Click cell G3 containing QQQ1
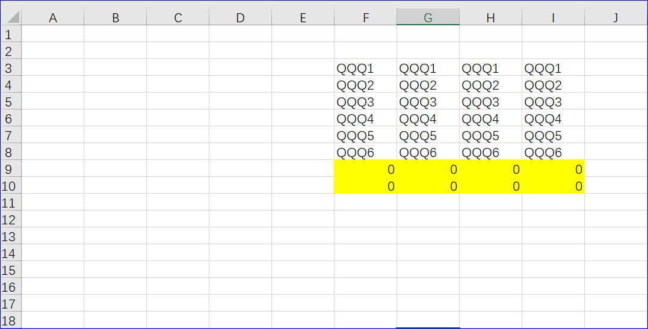Screen dimensions: 648x329 click(428, 67)
